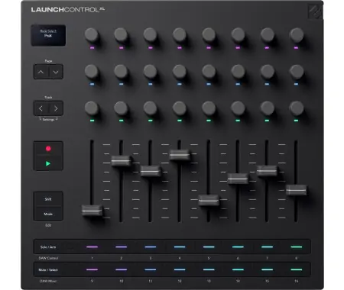The height and width of the screenshot is (290, 344).
Task: Toggle button 13 in Mute/Select row
Action: pos(209,269)
